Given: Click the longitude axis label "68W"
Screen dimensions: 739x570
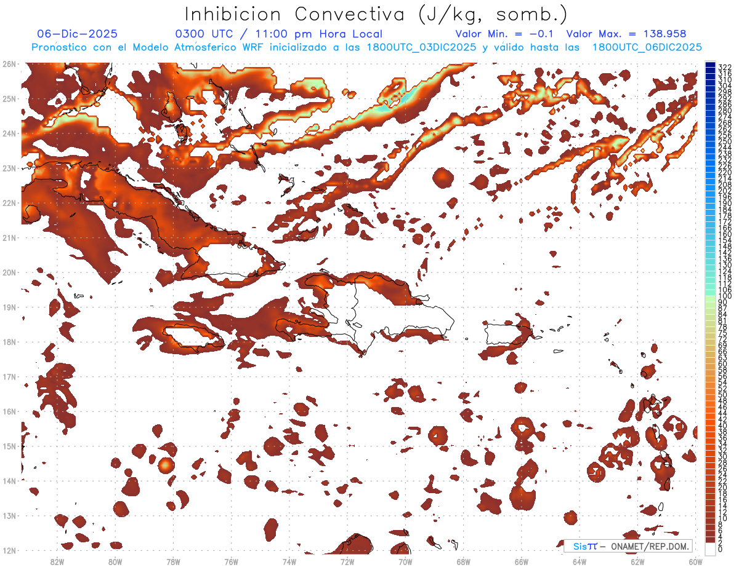Looking at the screenshot, I should click(463, 561).
